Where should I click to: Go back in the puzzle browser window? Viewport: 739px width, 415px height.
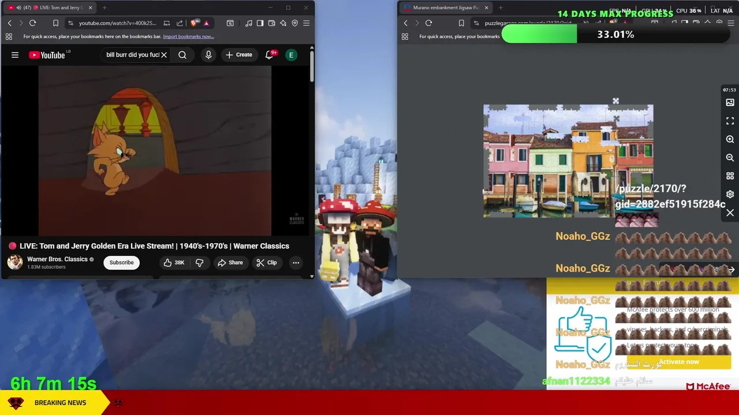[x=405, y=23]
